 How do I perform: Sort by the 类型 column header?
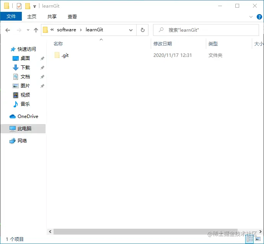click(x=213, y=44)
